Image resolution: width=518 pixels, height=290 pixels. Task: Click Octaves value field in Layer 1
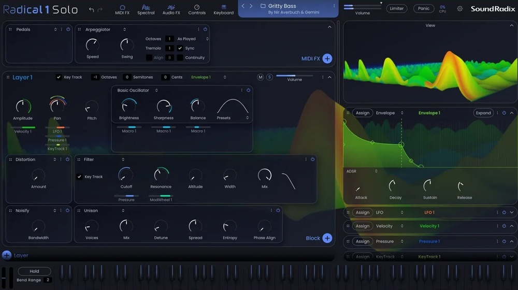[x=95, y=77]
